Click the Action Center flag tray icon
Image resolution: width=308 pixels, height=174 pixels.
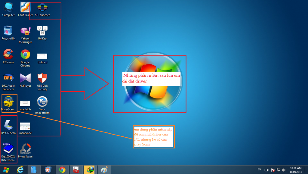point(273,170)
